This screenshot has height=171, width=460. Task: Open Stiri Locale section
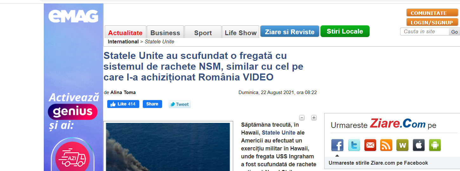coord(345,31)
